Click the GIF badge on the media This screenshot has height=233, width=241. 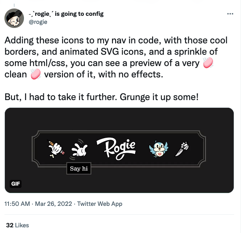pyautogui.click(x=15, y=184)
